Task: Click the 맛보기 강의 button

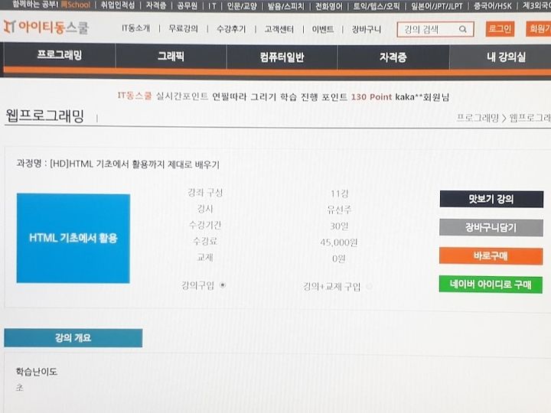Action: pyautogui.click(x=491, y=200)
